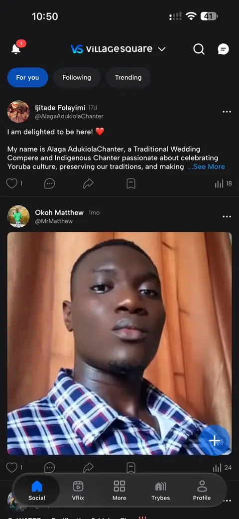Open Vflix in the bottom navigation
The width and height of the screenshot is (239, 519).
(78, 491)
